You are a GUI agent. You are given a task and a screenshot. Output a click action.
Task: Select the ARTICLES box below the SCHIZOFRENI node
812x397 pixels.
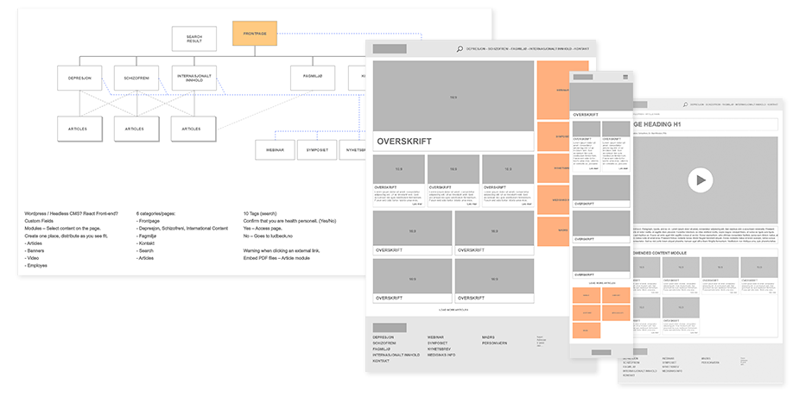pyautogui.click(x=136, y=129)
